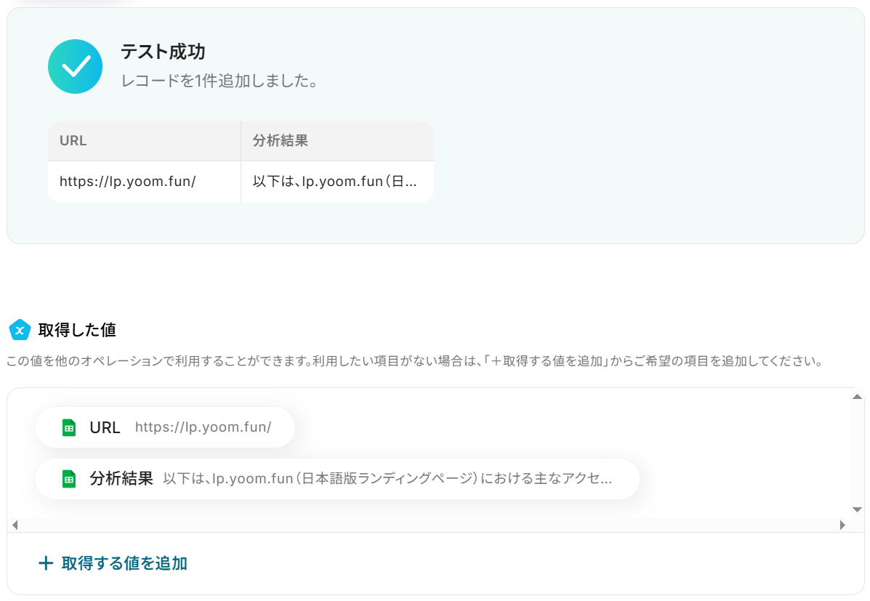Click the green test success checkmark icon
This screenshot has height=601, width=870.
point(75,67)
